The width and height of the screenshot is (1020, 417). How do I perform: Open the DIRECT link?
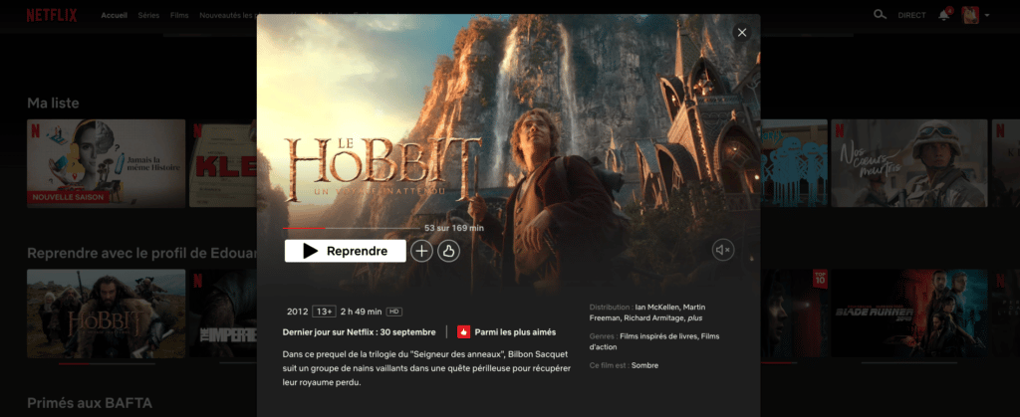(x=911, y=15)
